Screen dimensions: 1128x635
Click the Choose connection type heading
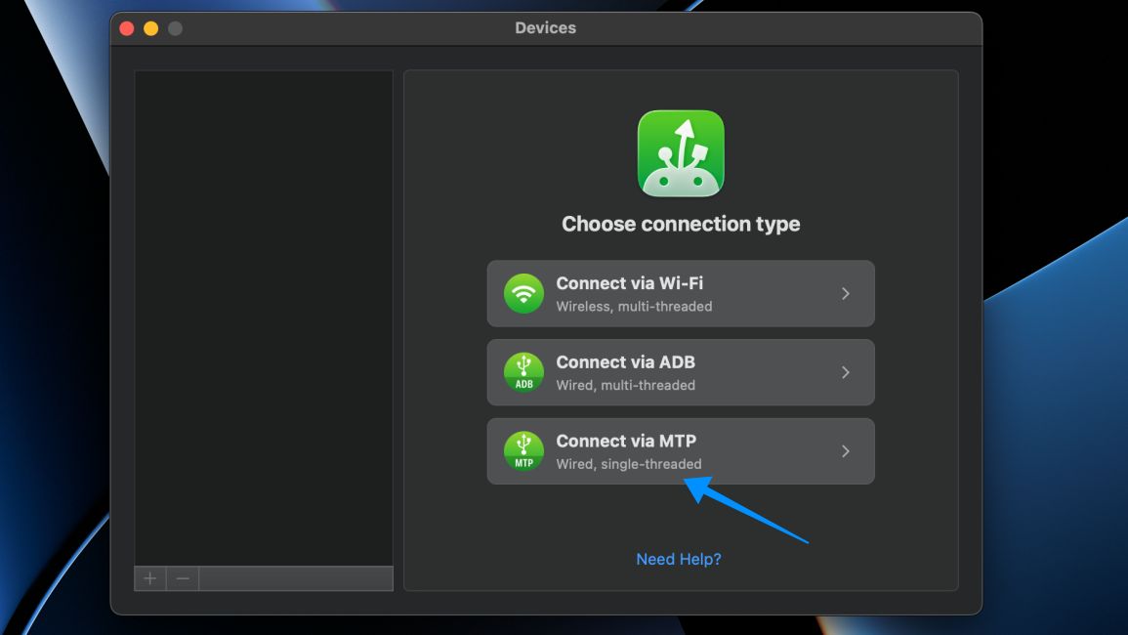pos(681,224)
